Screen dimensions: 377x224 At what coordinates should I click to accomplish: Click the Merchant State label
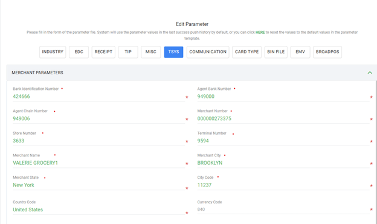click(x=25, y=177)
